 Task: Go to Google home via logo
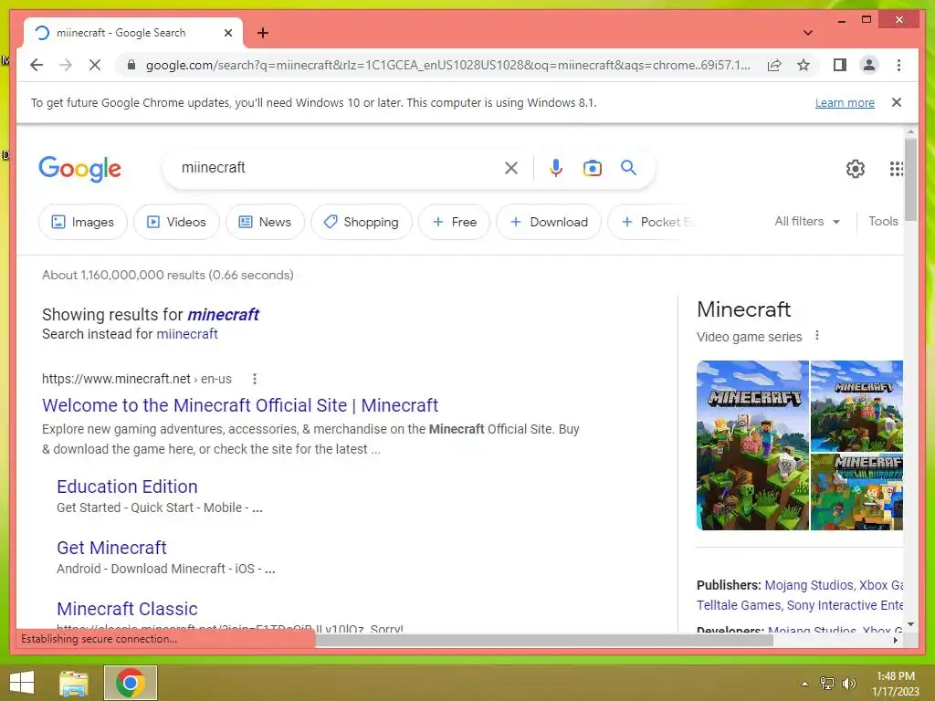[80, 169]
